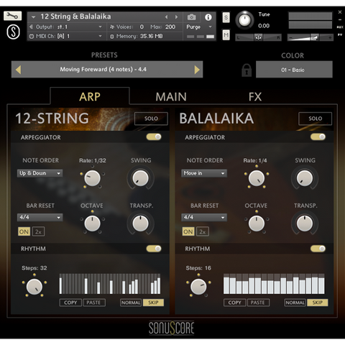The image size is (345, 345).
Task: Click the Balalaika Swing knob
Action: coord(305,178)
